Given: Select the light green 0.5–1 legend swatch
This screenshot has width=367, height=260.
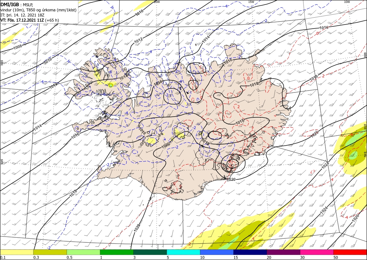Looking at the screenshot, I should click(83, 252).
